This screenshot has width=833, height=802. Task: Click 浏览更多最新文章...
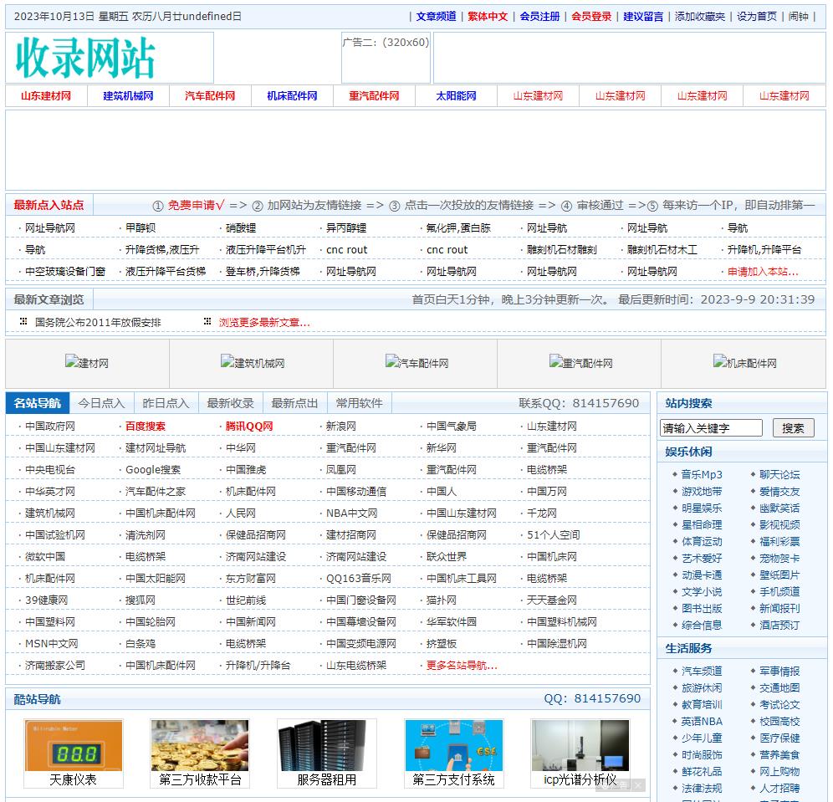tap(264, 323)
